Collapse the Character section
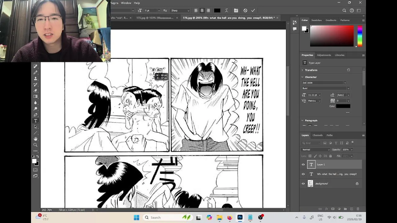Viewport: 397px width, 223px height. (302, 77)
